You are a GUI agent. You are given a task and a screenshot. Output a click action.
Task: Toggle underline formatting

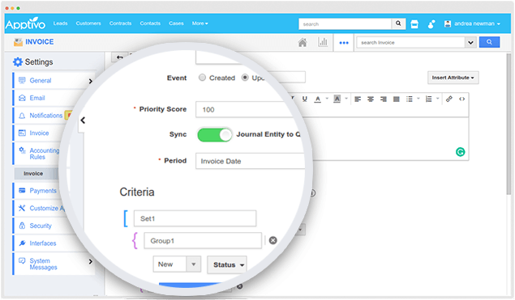(304, 99)
